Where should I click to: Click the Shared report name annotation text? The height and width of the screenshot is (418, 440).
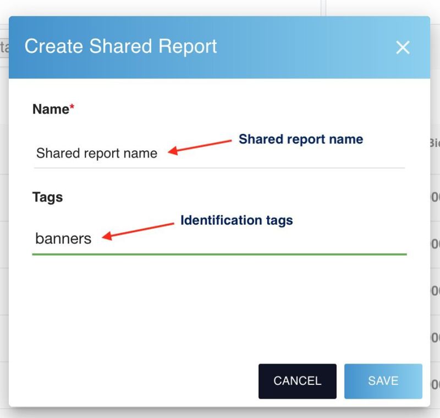click(301, 139)
